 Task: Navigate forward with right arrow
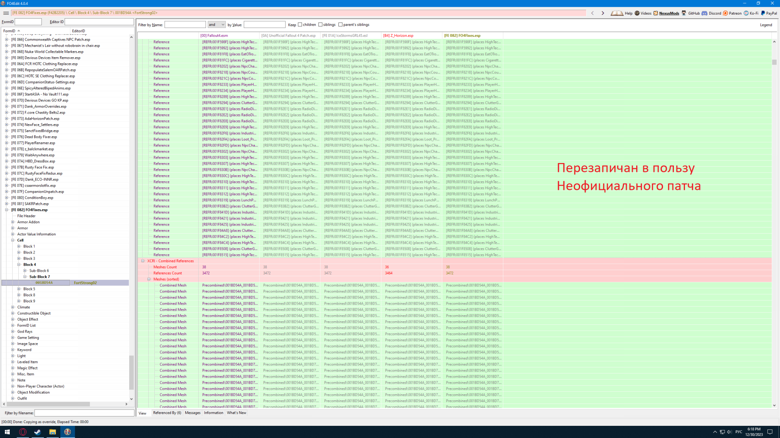click(x=603, y=13)
